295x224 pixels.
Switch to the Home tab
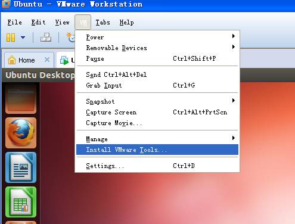click(29, 60)
